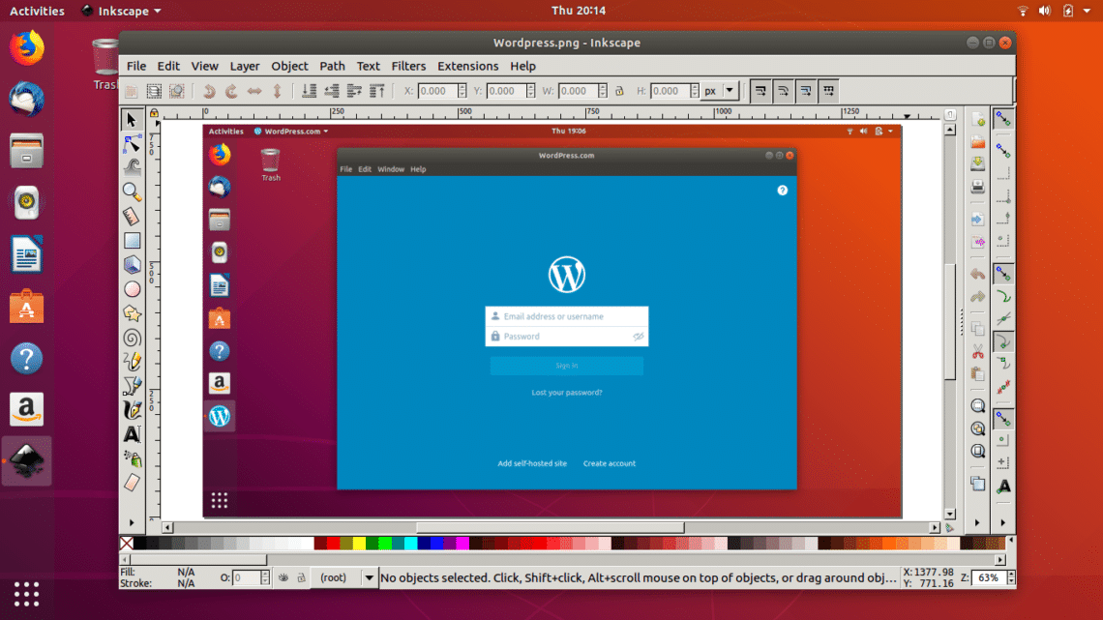This screenshot has width=1103, height=620.
Task: Toggle width and height ratio lock
Action: 604,91
